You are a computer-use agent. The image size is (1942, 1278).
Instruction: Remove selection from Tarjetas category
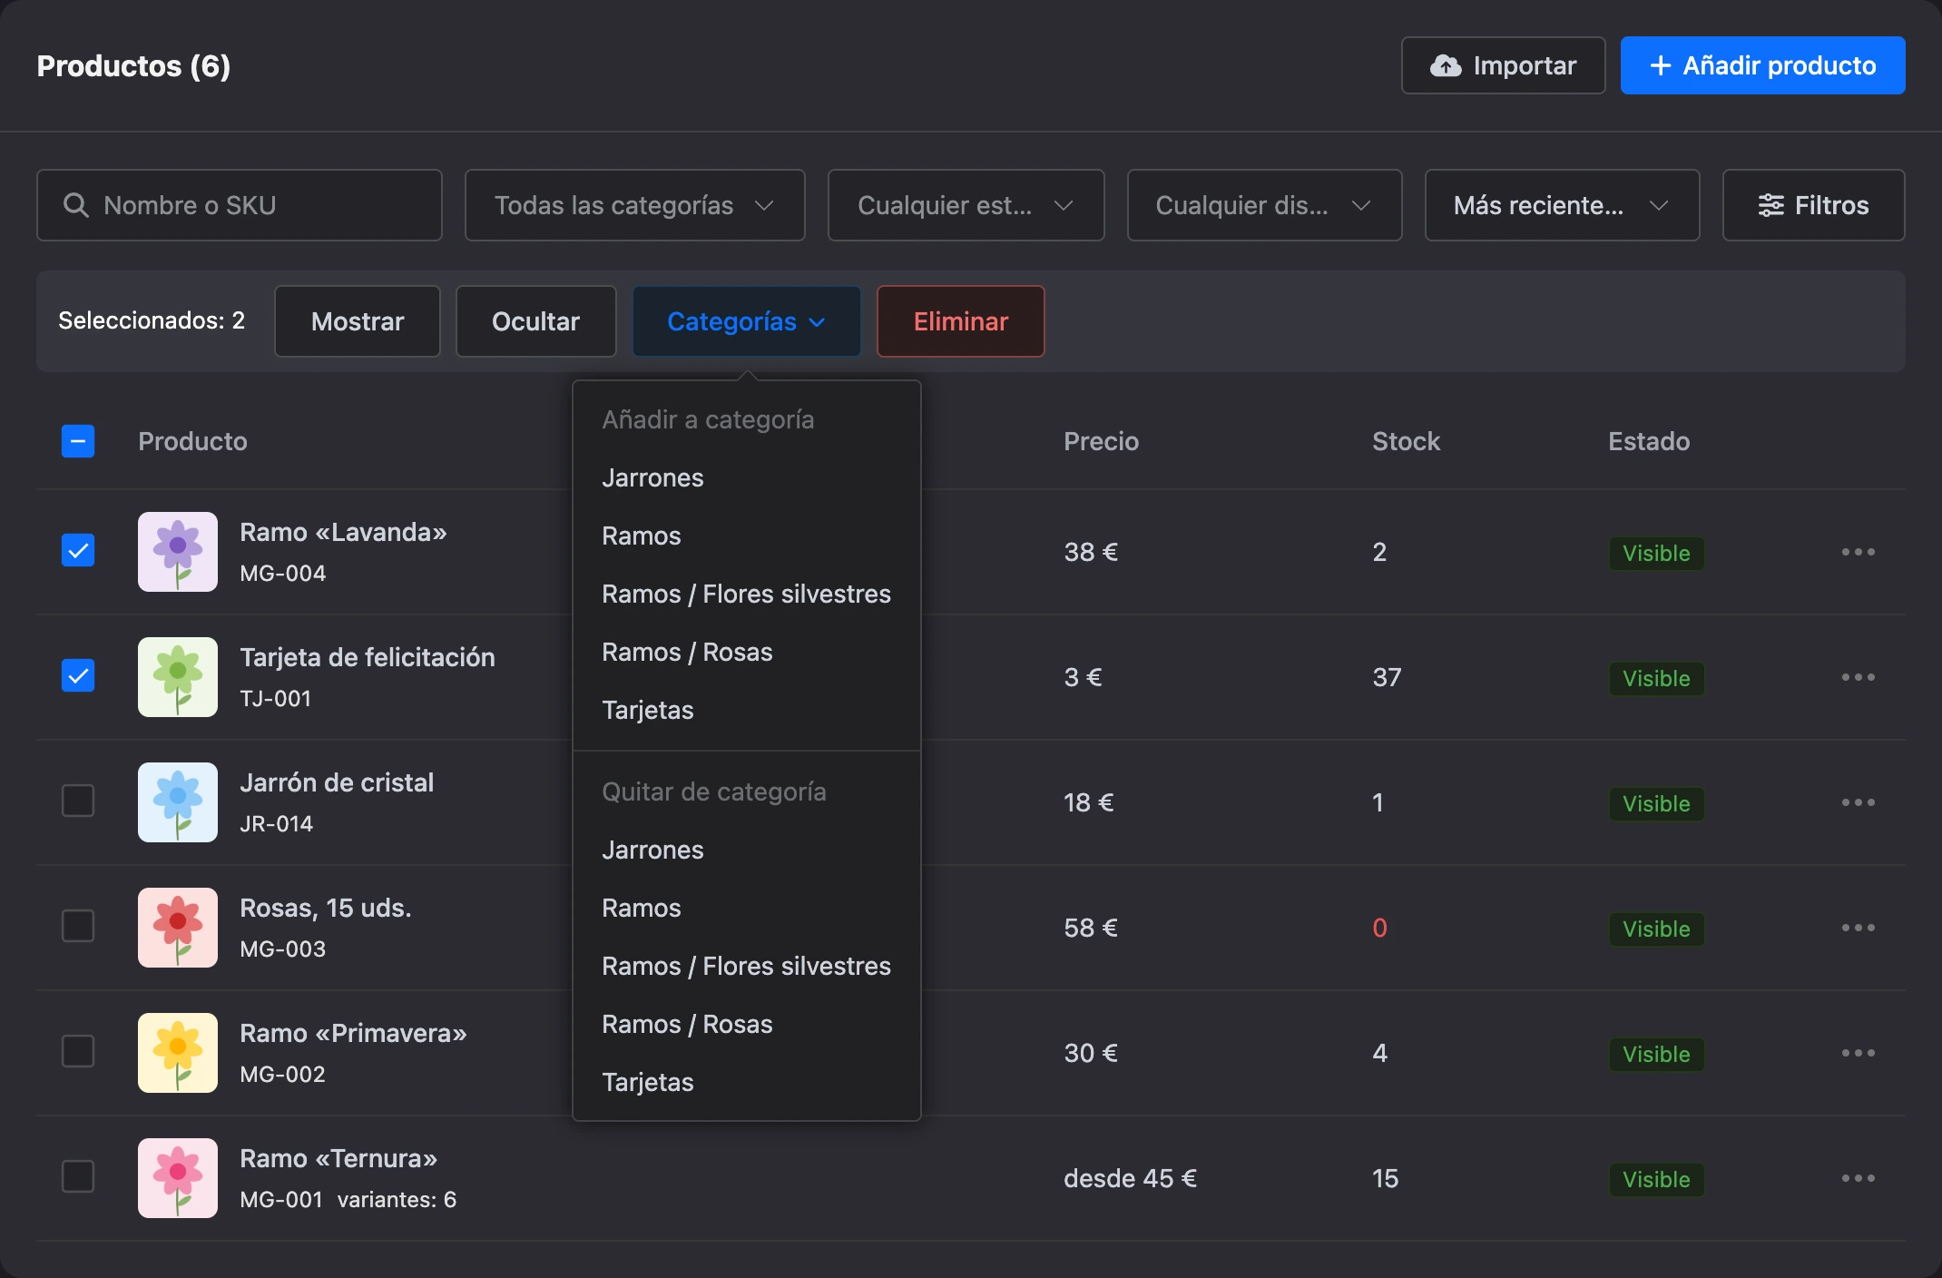[747, 1082]
